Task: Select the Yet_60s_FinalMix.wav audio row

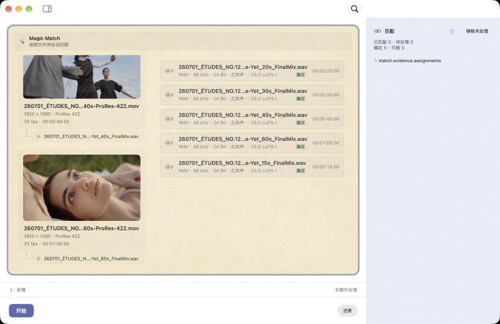Action: [x=252, y=143]
